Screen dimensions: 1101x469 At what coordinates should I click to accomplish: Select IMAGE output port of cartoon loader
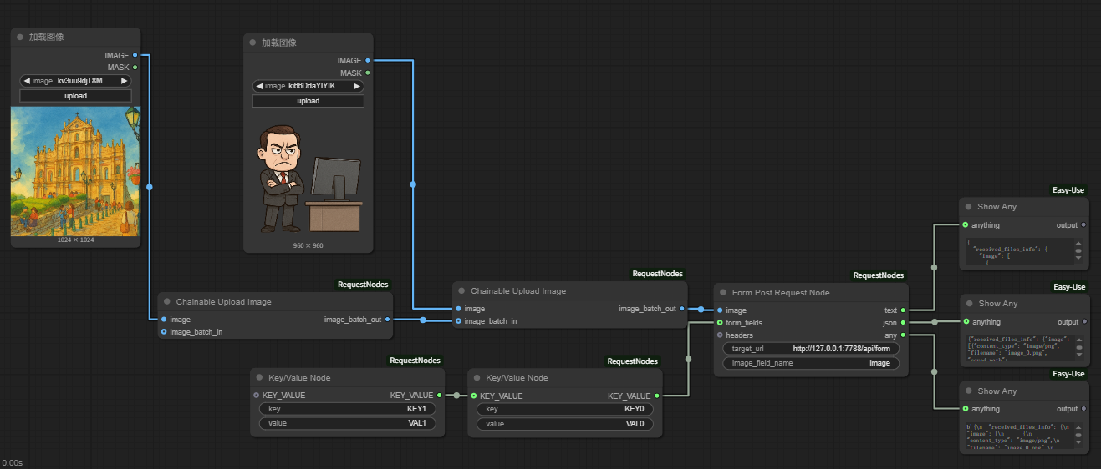[x=368, y=61]
